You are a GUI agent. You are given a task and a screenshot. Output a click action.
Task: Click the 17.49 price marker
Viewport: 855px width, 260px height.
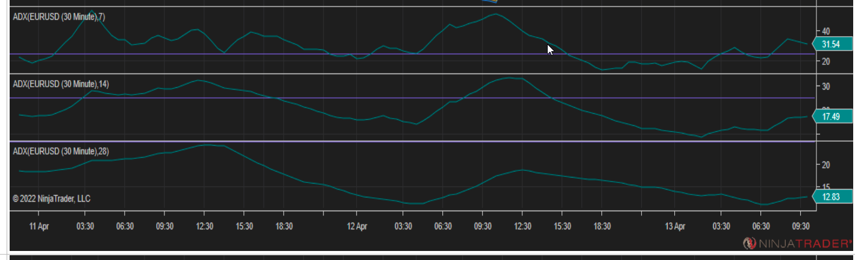pos(833,116)
